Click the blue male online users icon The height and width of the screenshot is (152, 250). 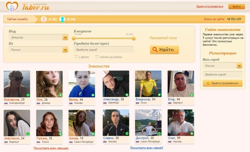click(62, 19)
